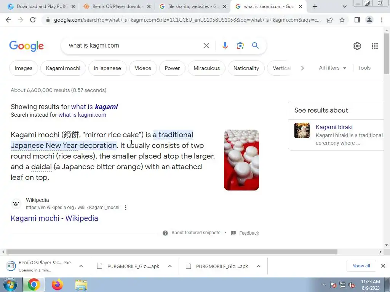Open Chrome three-dot menu
Viewport: 390px width, 292px height.
tap(382, 20)
